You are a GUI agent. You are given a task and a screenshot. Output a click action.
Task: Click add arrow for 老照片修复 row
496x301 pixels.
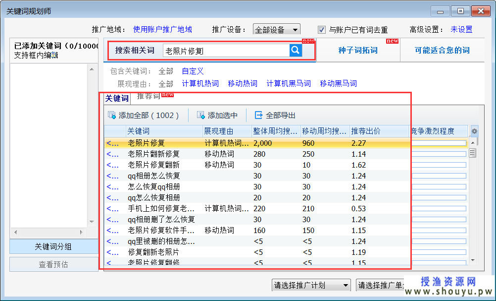[112, 143]
